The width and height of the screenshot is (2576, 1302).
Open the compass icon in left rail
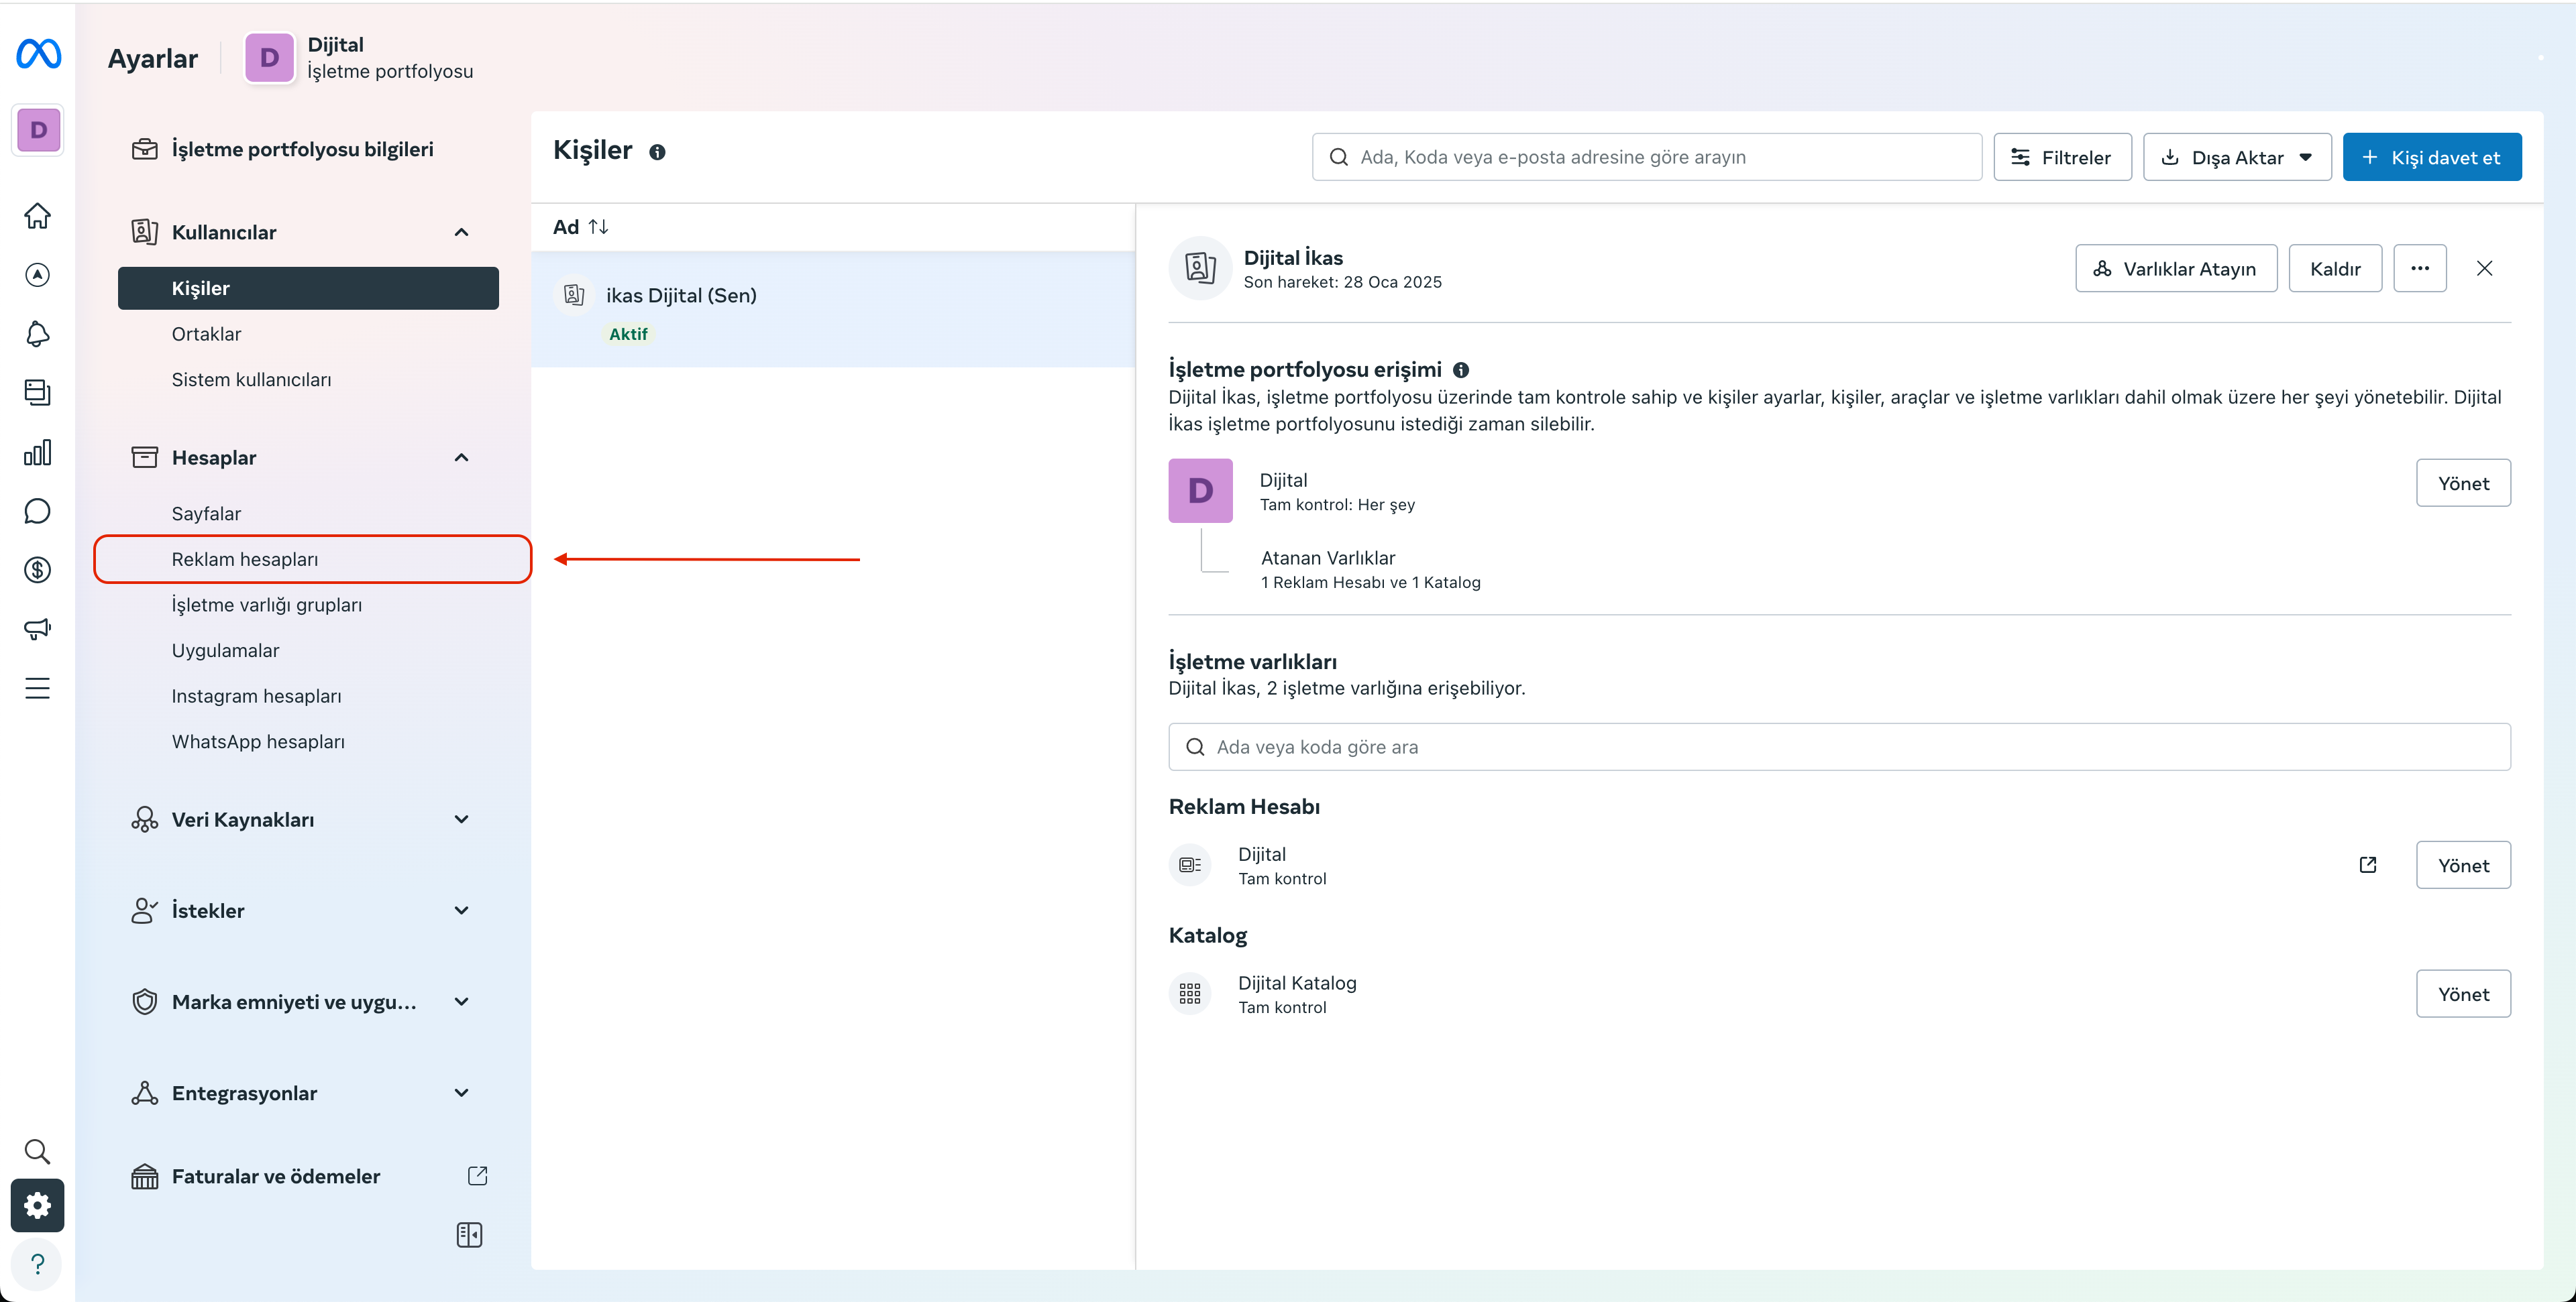[38, 275]
